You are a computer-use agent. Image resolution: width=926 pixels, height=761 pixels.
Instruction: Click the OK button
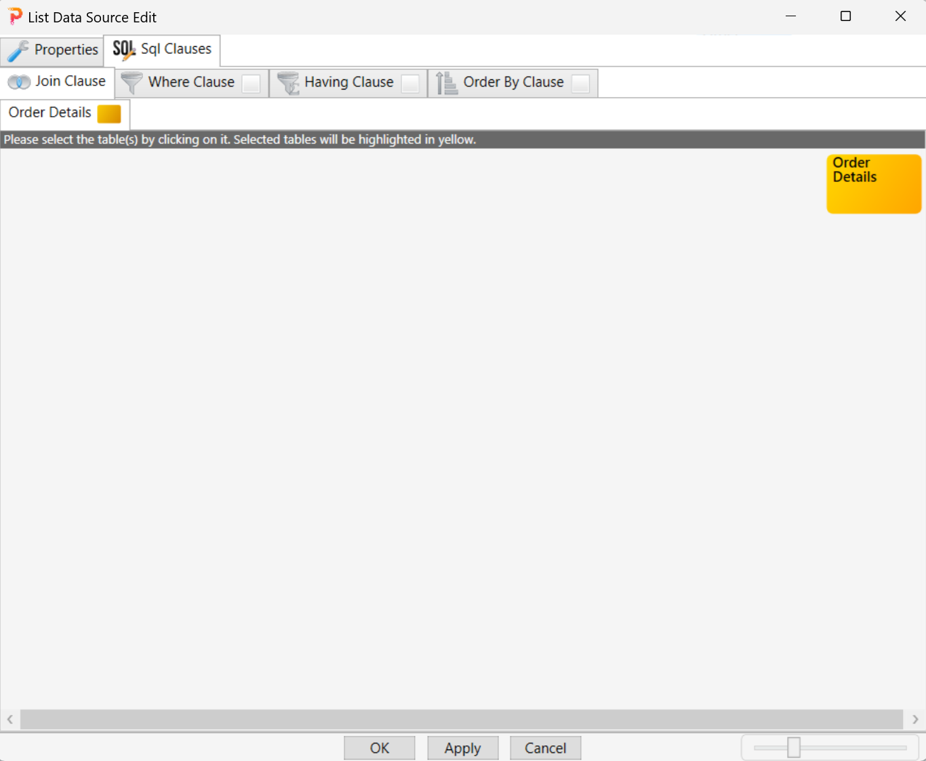380,748
